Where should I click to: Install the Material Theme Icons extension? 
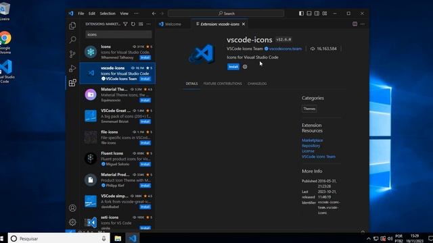145,101
